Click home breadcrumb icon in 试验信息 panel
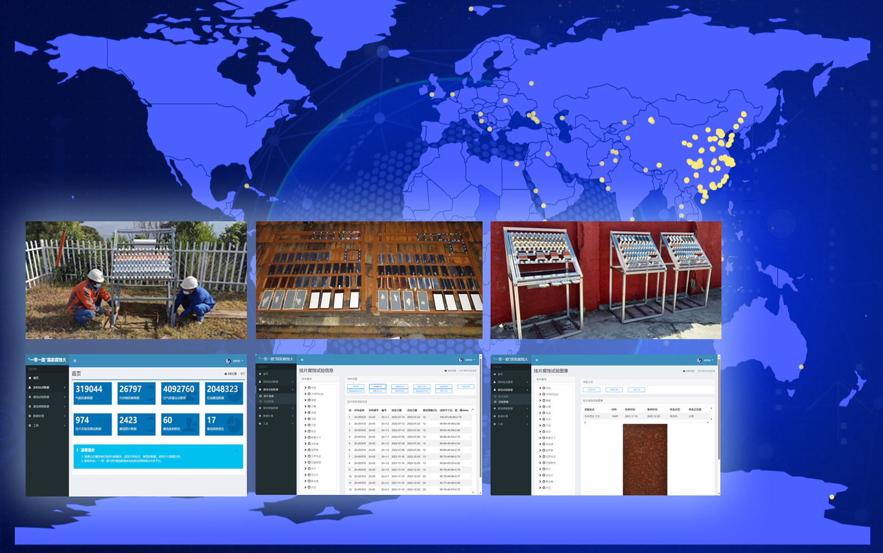Viewport: 883px width, 553px height. [446, 371]
